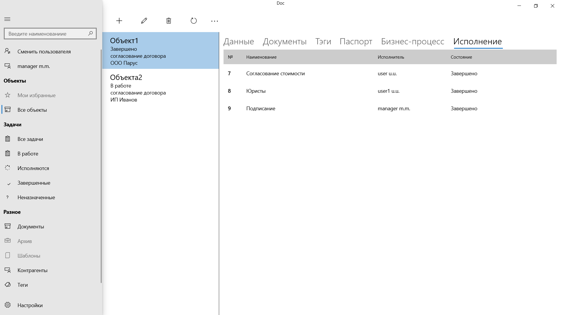Image resolution: width=561 pixels, height=315 pixels.
Task: Open the Паспорт tab
Action: click(355, 41)
